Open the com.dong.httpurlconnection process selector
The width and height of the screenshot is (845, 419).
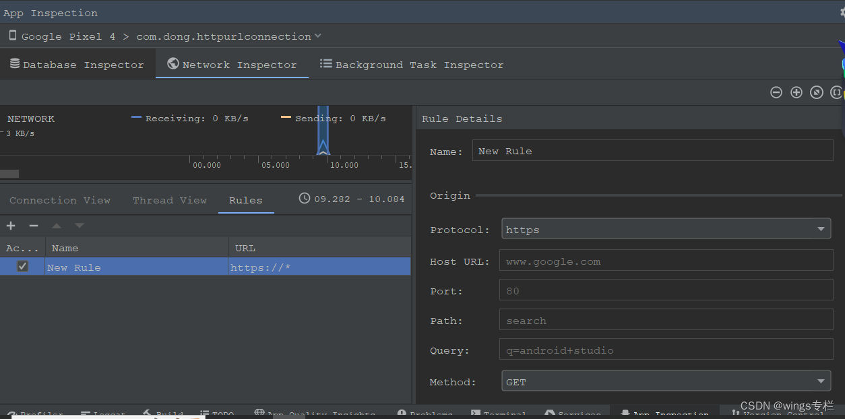coord(229,36)
